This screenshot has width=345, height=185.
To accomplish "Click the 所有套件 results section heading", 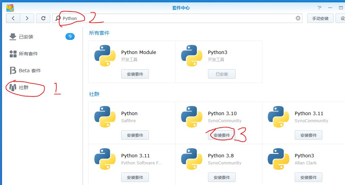I will click(99, 33).
